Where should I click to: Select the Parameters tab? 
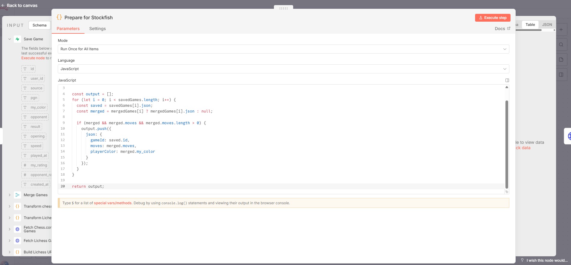point(68,29)
